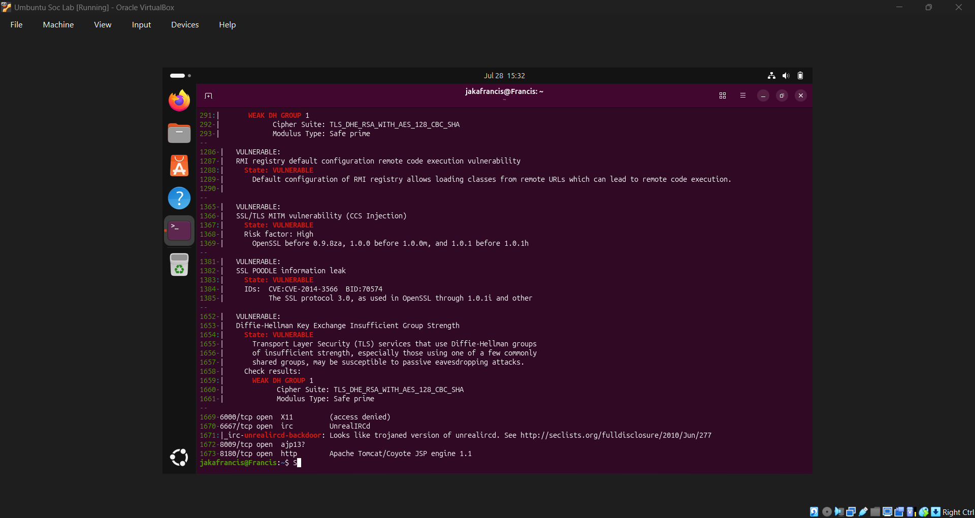
Task: Click the VirtualBox shared folders indicator
Action: coord(875,512)
